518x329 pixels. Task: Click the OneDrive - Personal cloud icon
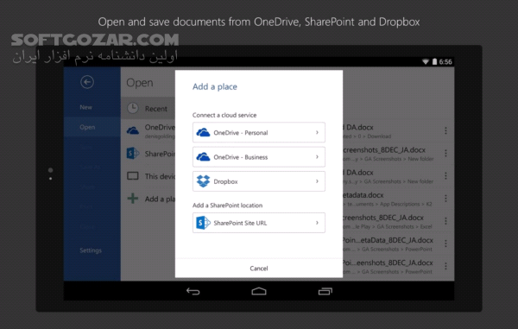(203, 132)
